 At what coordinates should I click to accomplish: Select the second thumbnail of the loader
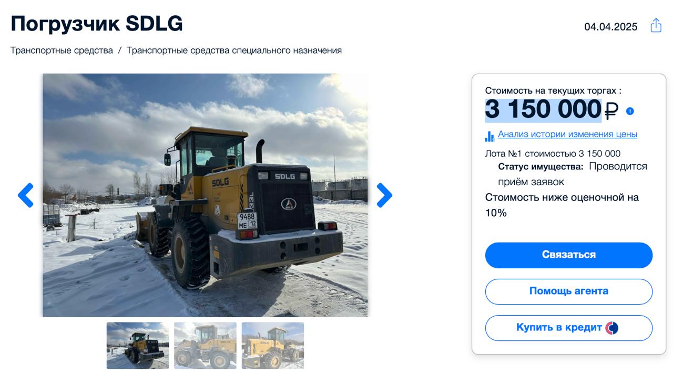point(205,346)
